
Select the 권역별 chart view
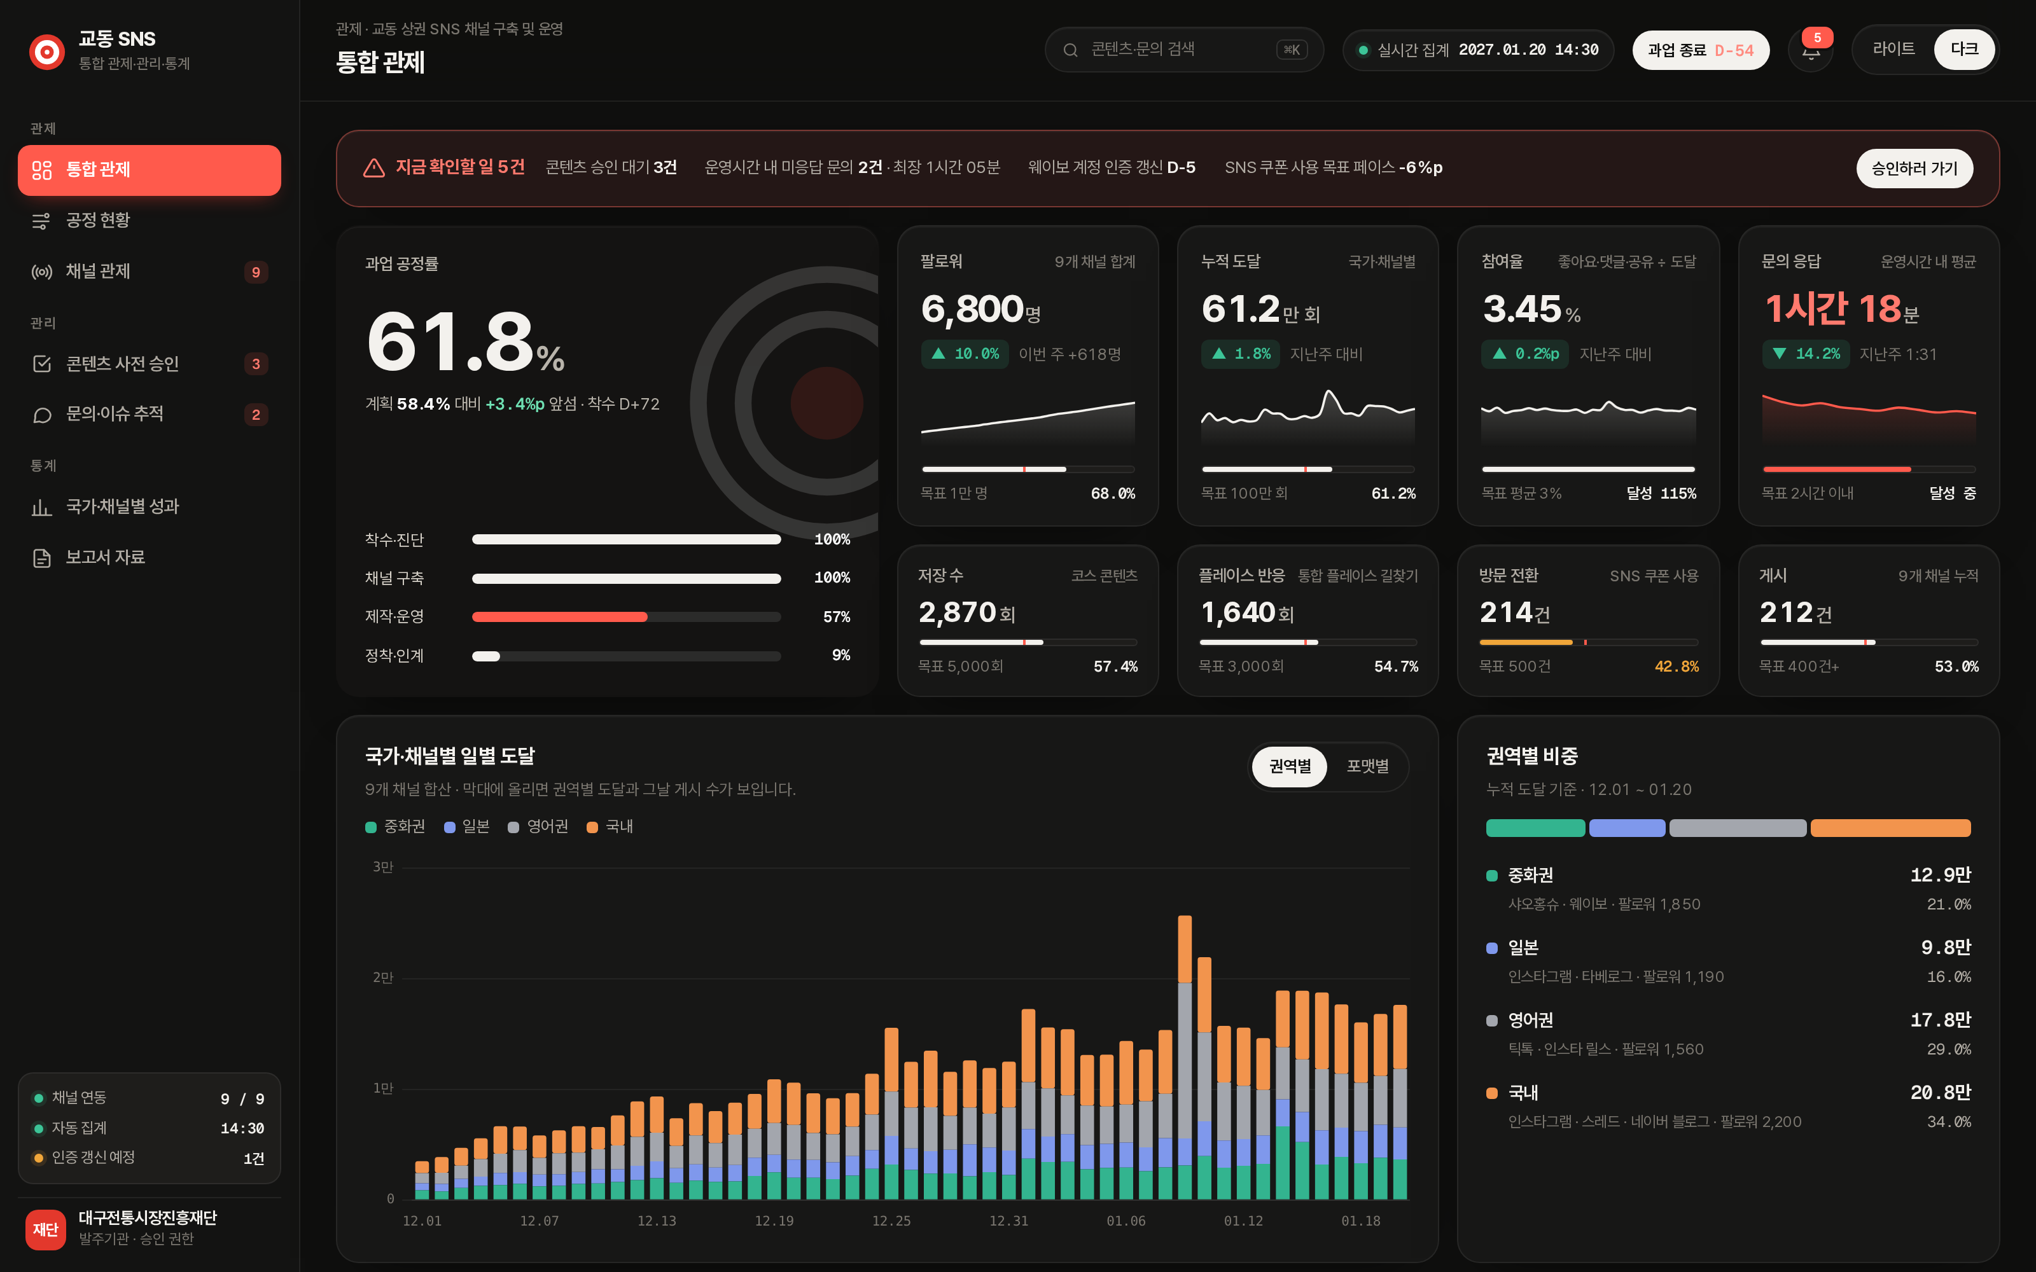pos(1289,766)
